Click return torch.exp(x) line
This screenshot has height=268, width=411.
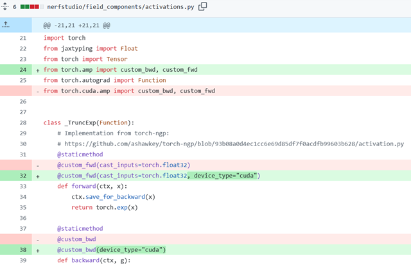point(104,207)
